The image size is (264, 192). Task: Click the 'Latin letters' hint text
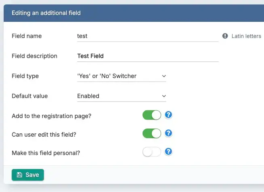pyautogui.click(x=246, y=36)
